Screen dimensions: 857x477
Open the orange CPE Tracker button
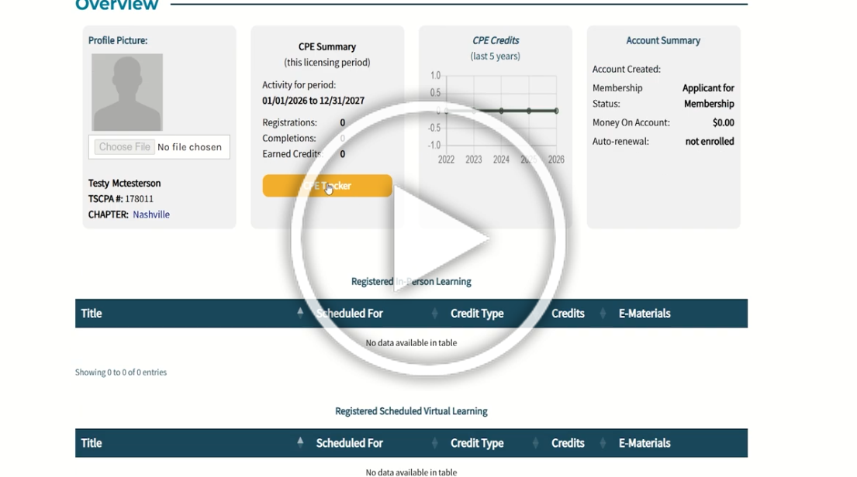pos(327,186)
